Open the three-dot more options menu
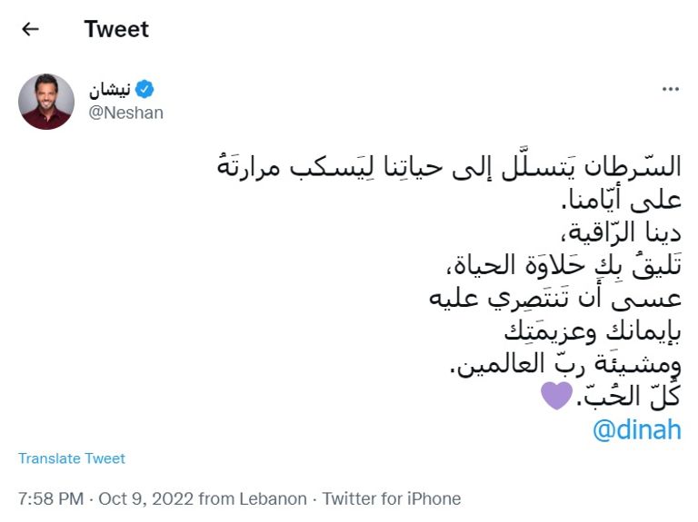The width and height of the screenshot is (698, 522). (670, 89)
